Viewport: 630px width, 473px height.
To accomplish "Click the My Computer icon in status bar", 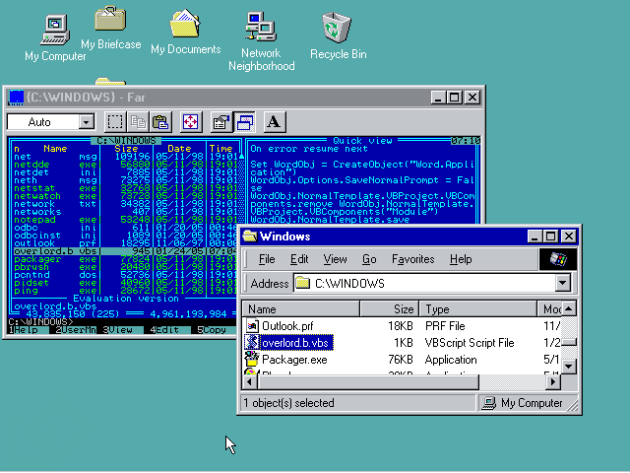I will point(488,403).
